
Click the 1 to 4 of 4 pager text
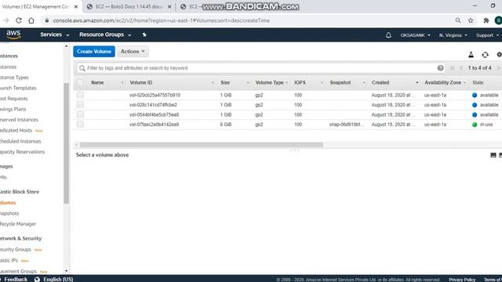click(479, 68)
